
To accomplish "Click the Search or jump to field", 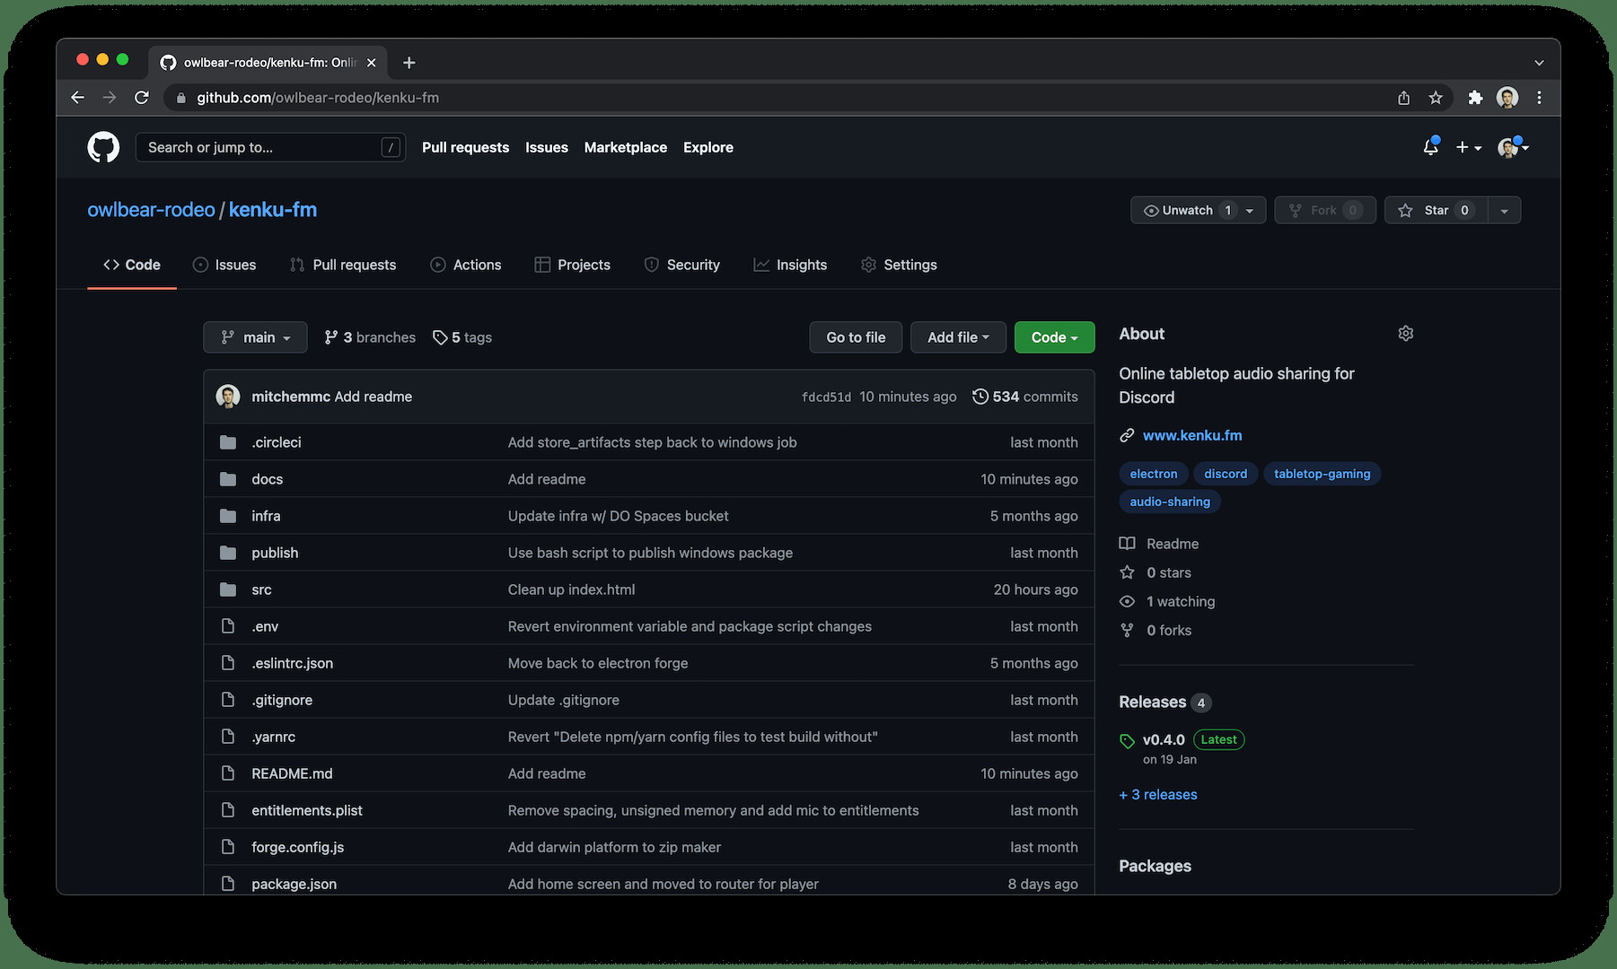I will click(x=260, y=147).
